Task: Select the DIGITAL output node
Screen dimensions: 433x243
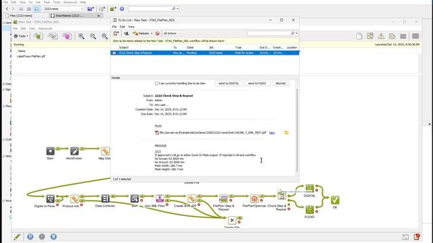Action: tap(310, 188)
